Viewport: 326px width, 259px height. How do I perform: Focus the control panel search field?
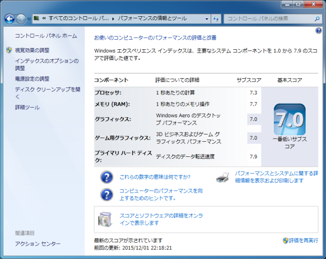click(x=273, y=19)
